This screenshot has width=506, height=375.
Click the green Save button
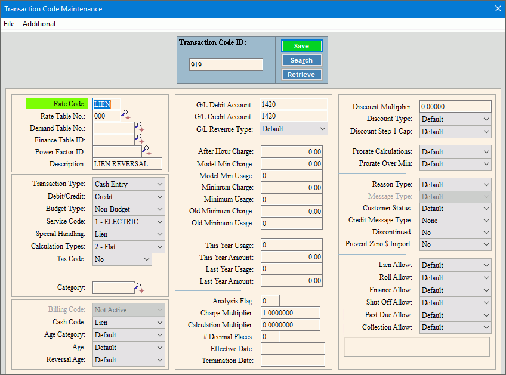tap(301, 46)
